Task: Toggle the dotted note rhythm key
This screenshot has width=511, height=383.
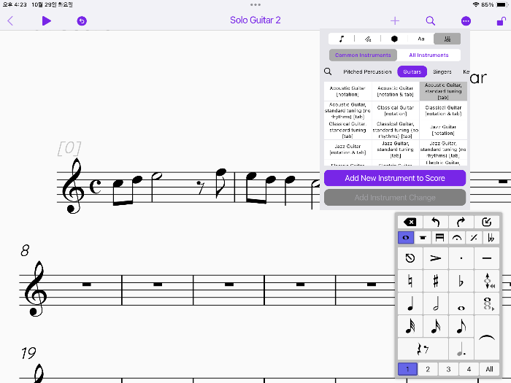Action: click(461, 349)
